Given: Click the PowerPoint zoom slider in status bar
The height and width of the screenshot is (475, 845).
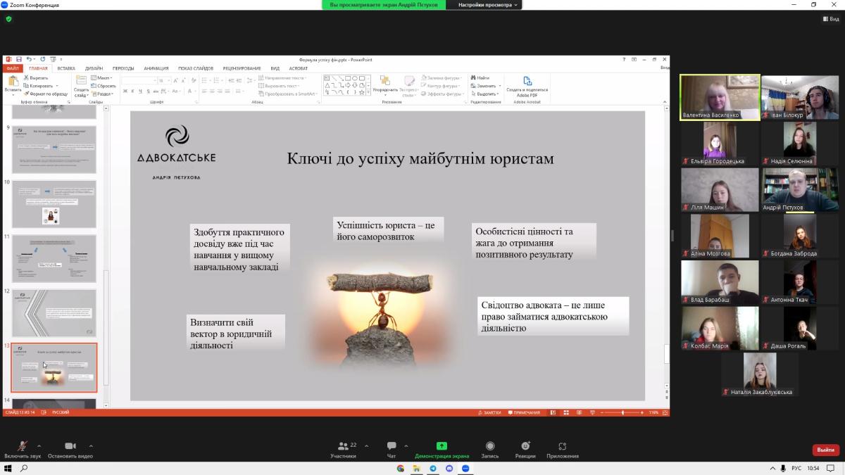Looking at the screenshot, I should point(622,412).
